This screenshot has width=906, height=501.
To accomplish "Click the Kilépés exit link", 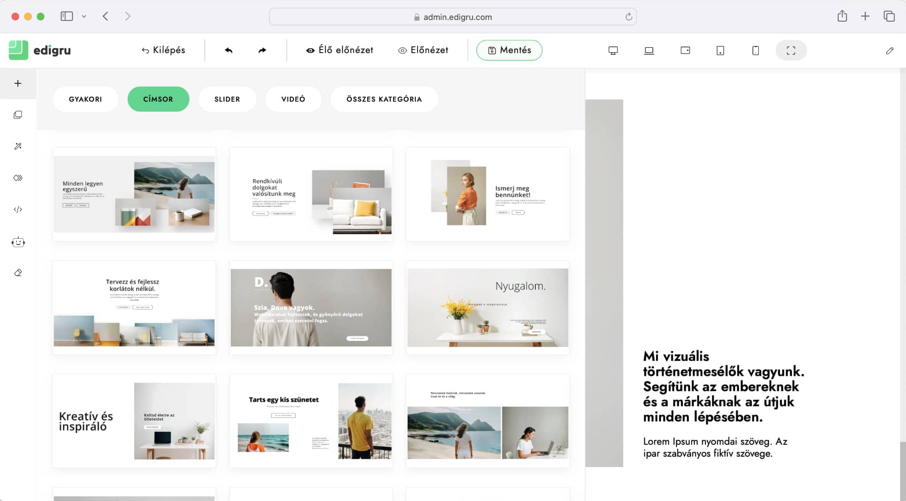I will pos(163,50).
